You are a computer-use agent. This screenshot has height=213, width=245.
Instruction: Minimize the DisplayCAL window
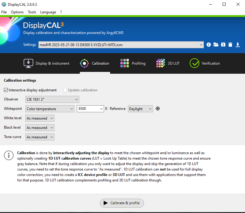tap(211, 4)
